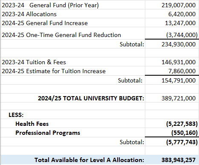Click the subtotal value (5,777,743)
This screenshot has width=199, height=165.
(182, 142)
